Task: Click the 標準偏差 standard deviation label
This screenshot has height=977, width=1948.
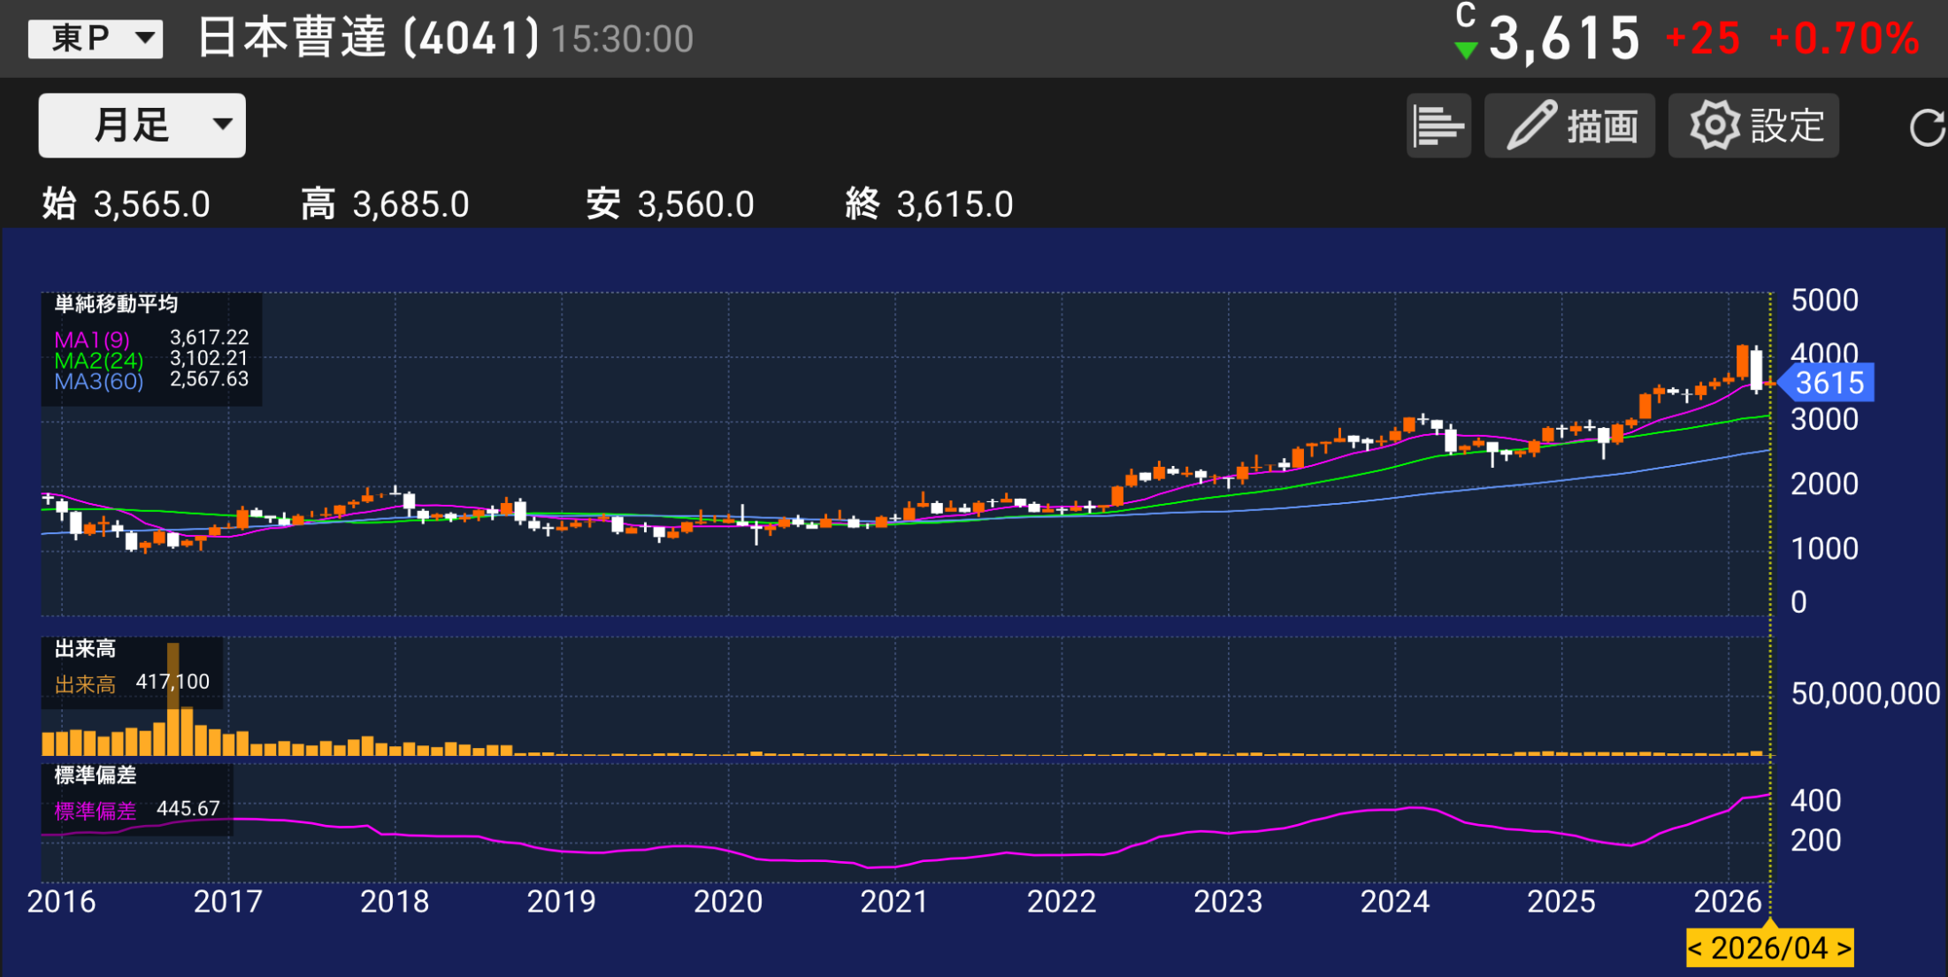Action: click(96, 775)
